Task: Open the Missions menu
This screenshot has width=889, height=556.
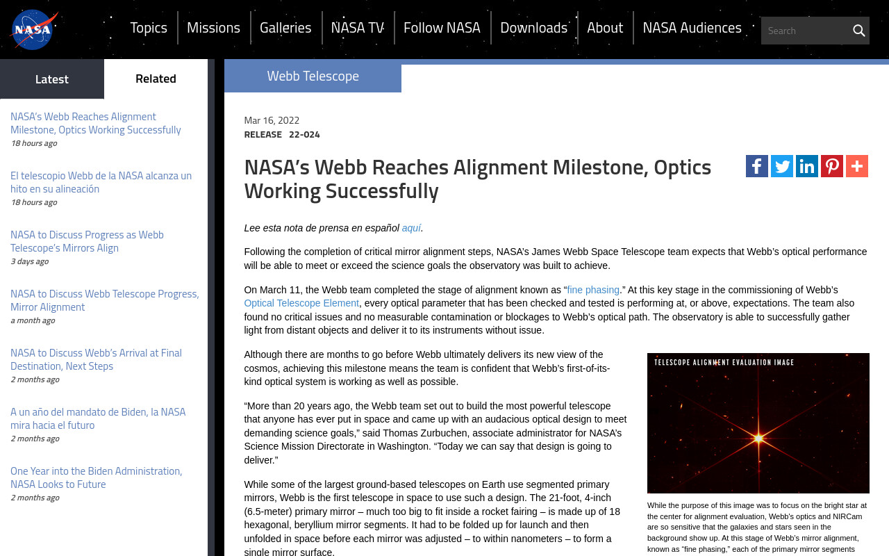Action: 213,28
